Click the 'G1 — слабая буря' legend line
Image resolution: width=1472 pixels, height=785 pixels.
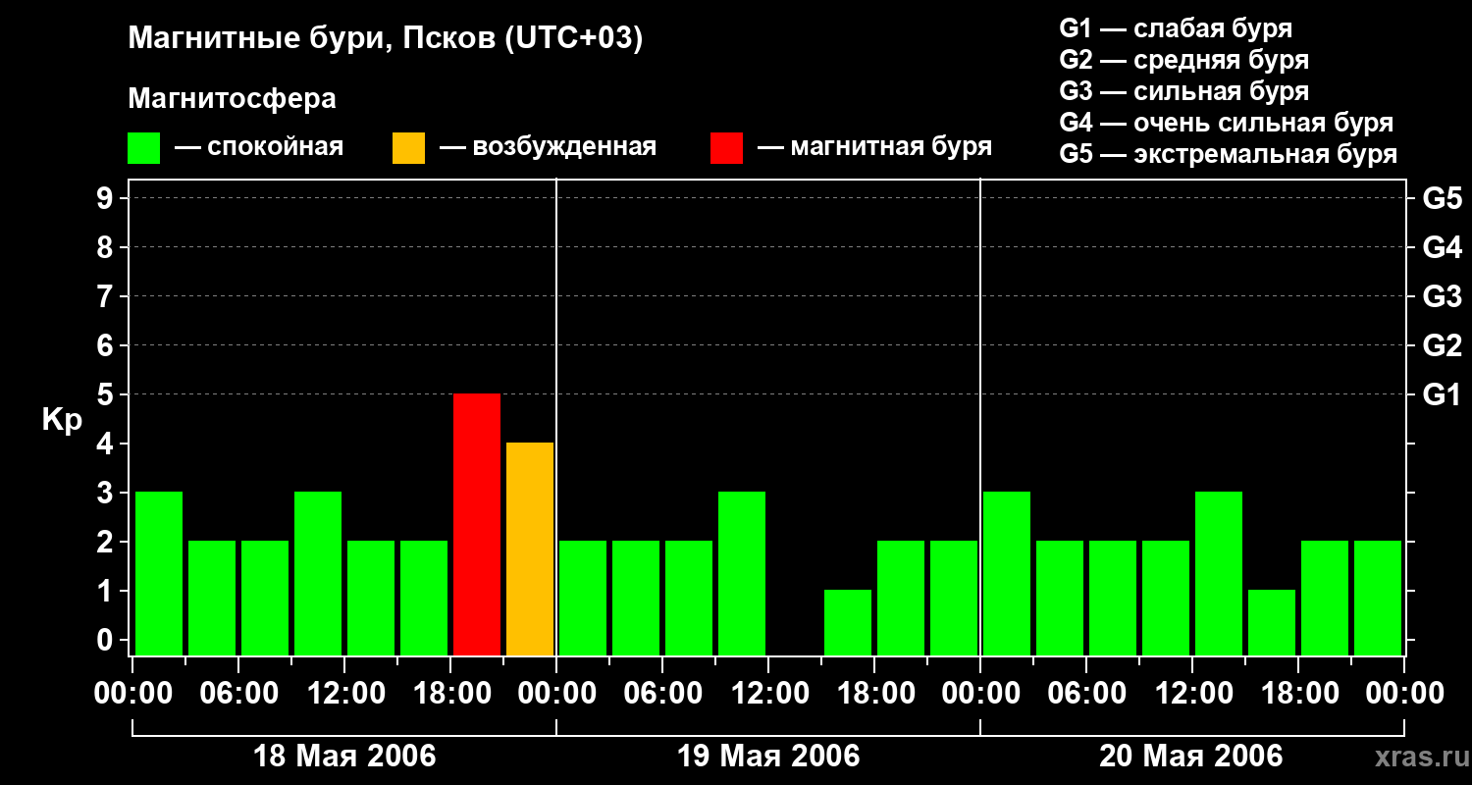[1176, 27]
